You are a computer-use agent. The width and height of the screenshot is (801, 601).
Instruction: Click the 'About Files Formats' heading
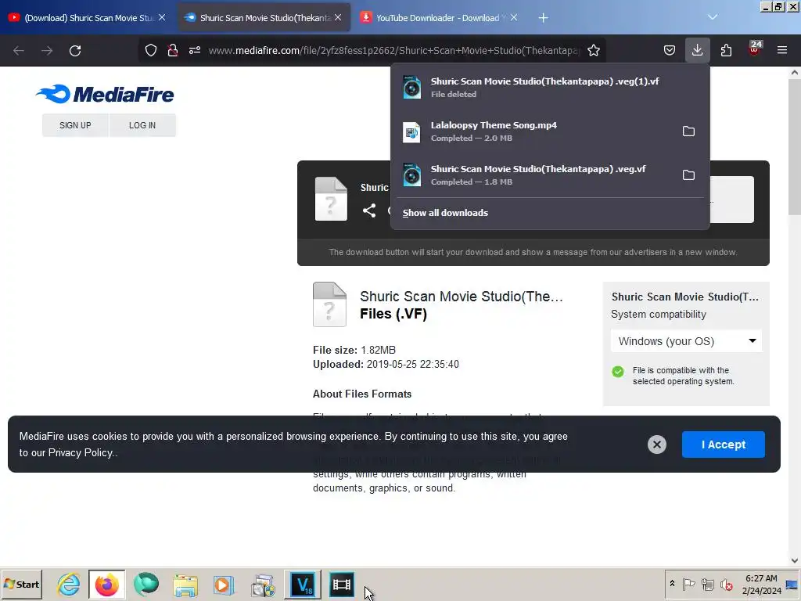[362, 394]
